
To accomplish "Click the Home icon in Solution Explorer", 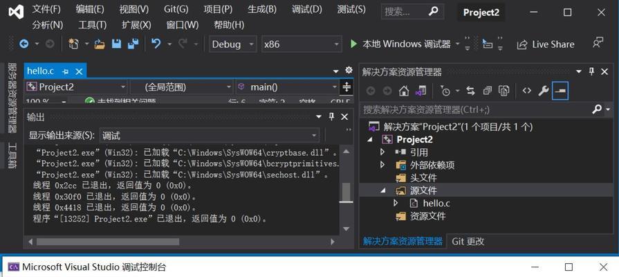I will coord(403,91).
